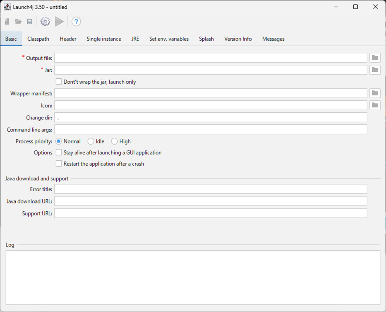
Task: Browse for Icon file with folder icon
Action: coord(375,105)
